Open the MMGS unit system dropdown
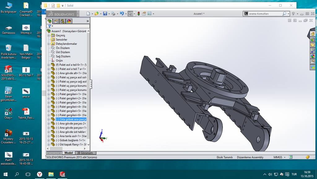This screenshot has height=179, width=317. (278, 157)
